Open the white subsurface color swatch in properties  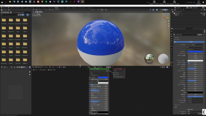coord(195,61)
